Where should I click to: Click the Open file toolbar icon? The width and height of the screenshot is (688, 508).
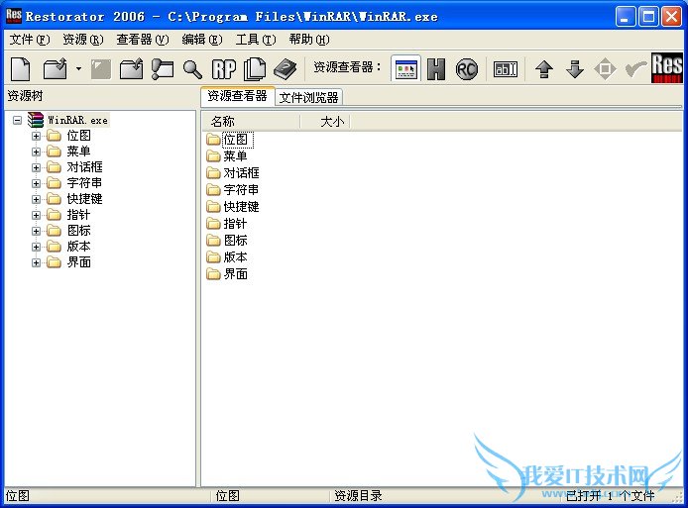click(55, 69)
